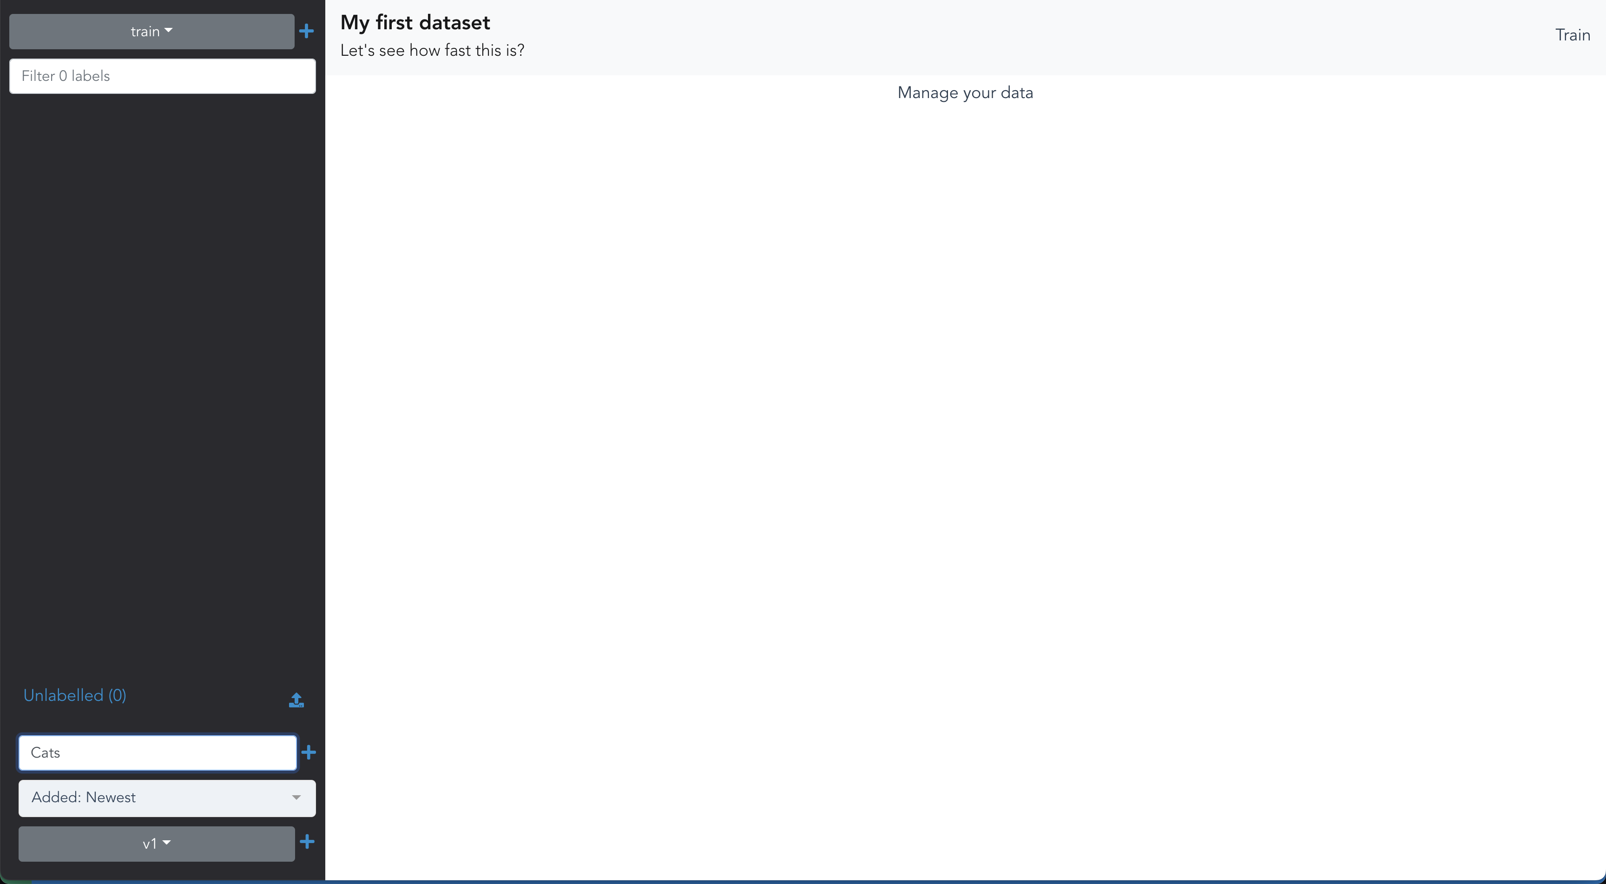Focus the Filter 0 labels field
Viewport: 1606px width, 884px height.
click(x=163, y=76)
